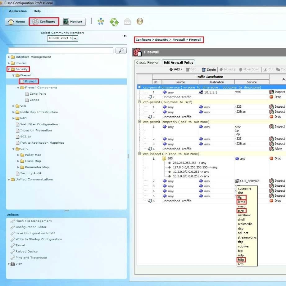
Task: Expand the VPN folder
Action: point(13,106)
